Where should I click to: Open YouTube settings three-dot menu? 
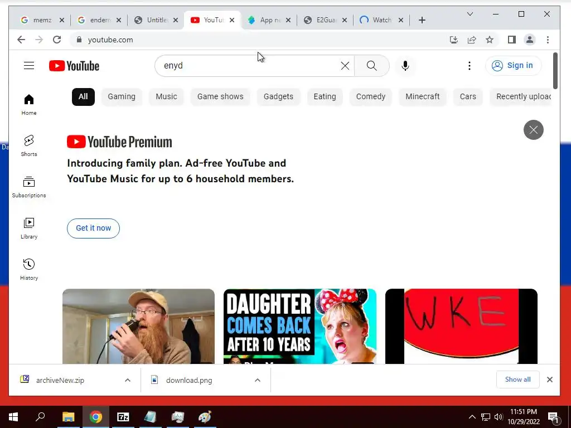pos(470,66)
